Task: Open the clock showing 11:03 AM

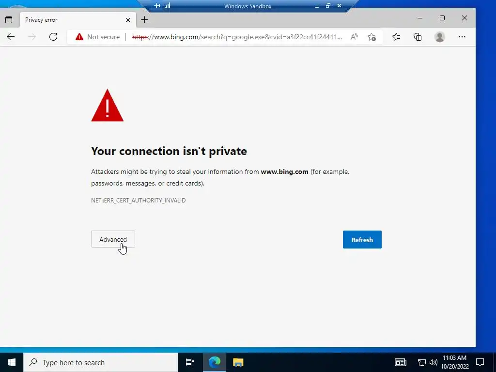Action: (454, 362)
